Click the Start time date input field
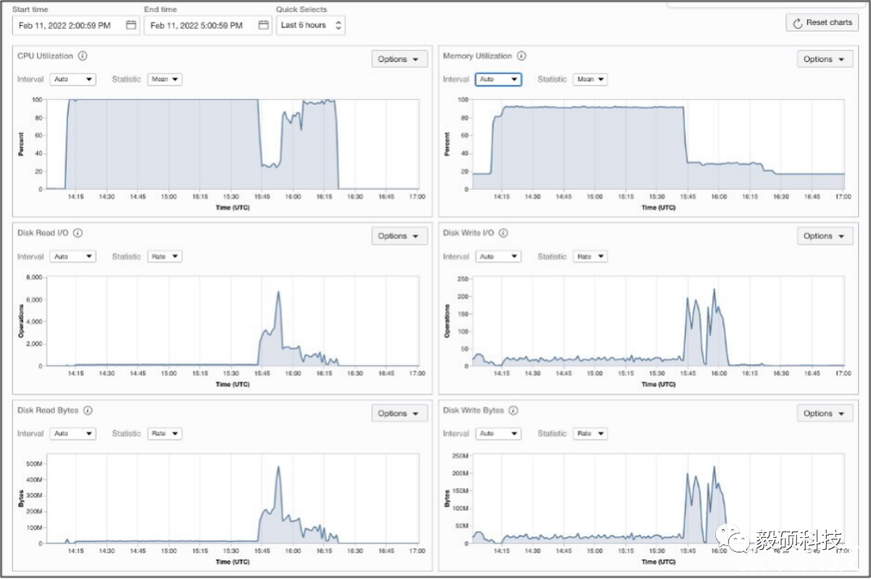Image resolution: width=871 pixels, height=579 pixels. coord(76,25)
